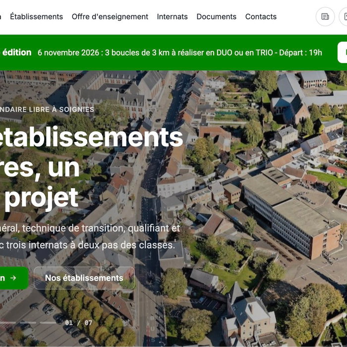Click the slide counter 01 / 07
347x347 pixels.
[78, 323]
